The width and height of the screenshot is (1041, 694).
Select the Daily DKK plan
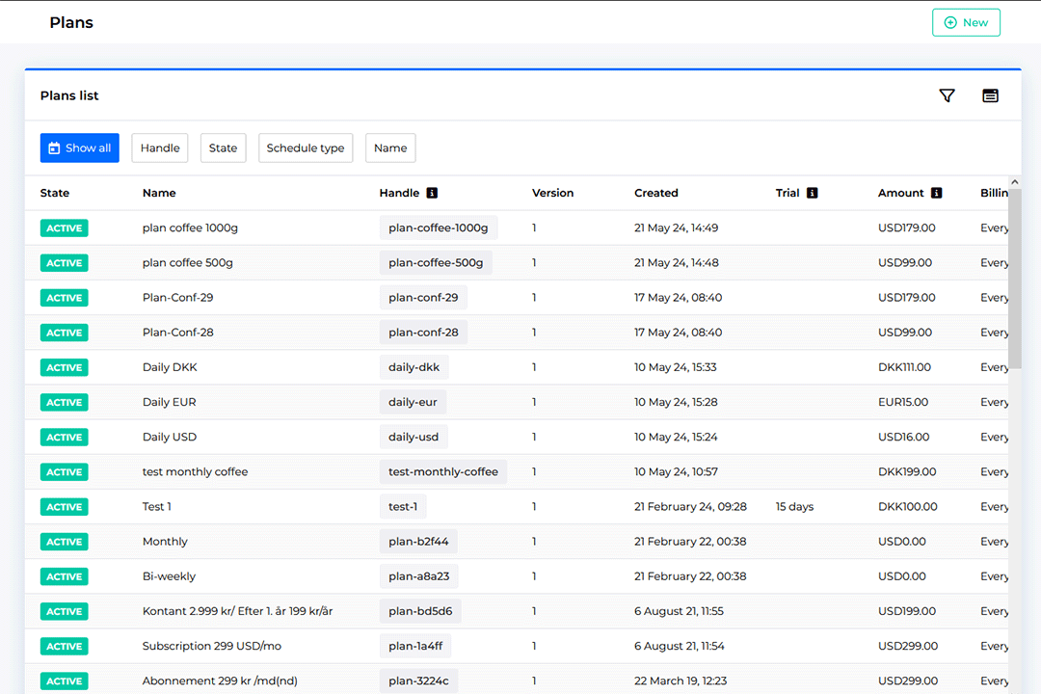coord(170,366)
